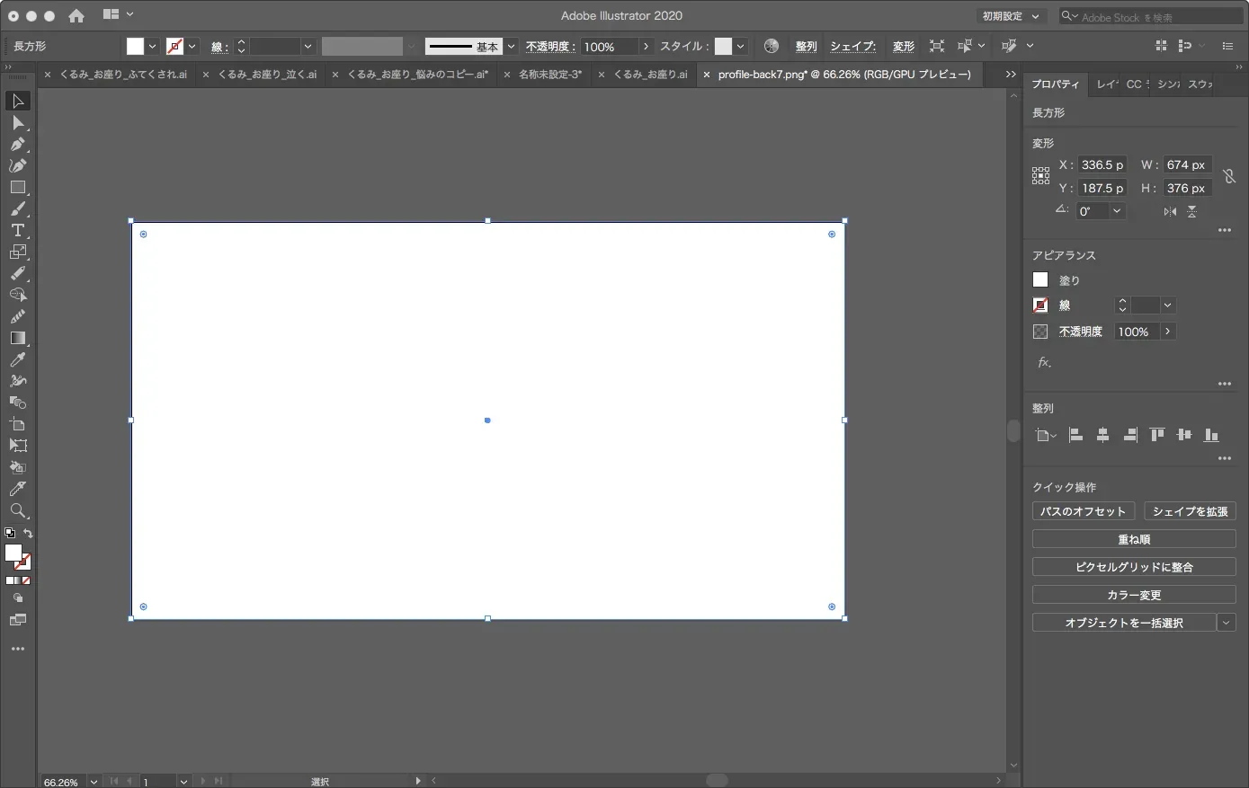
Task: Flip vertically in Transform section
Action: pos(1191,211)
